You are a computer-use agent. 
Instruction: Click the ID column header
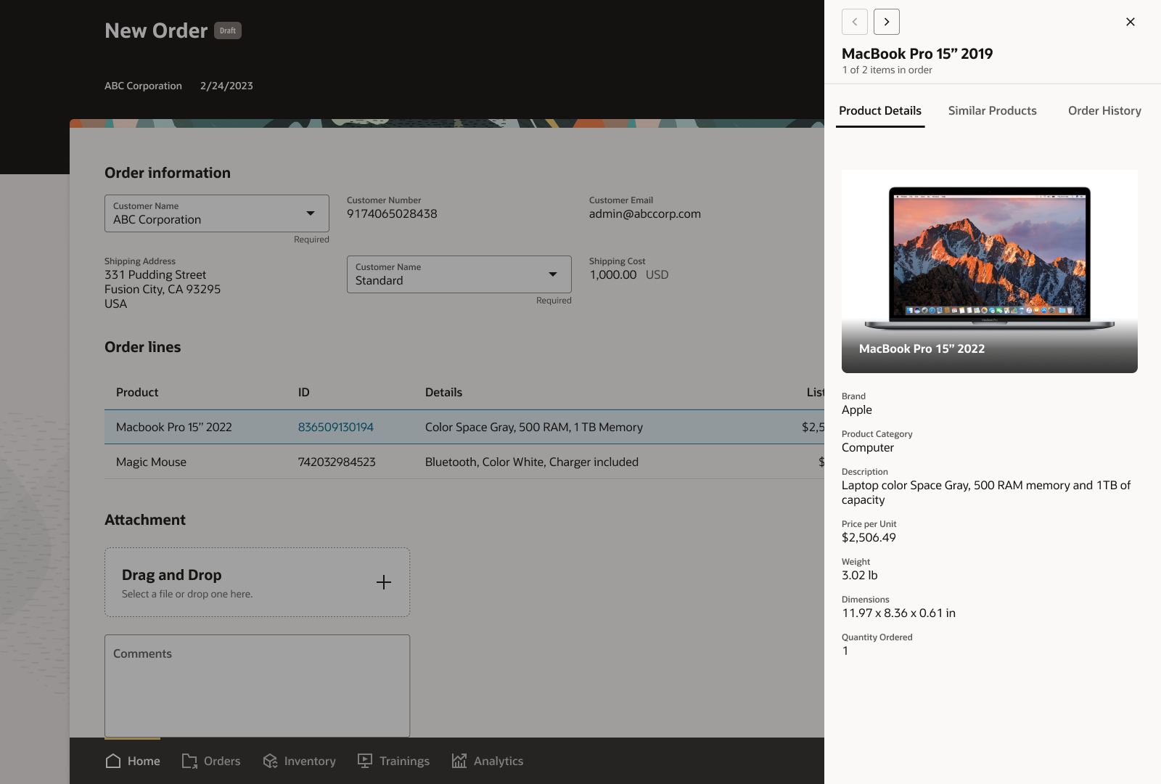point(304,393)
